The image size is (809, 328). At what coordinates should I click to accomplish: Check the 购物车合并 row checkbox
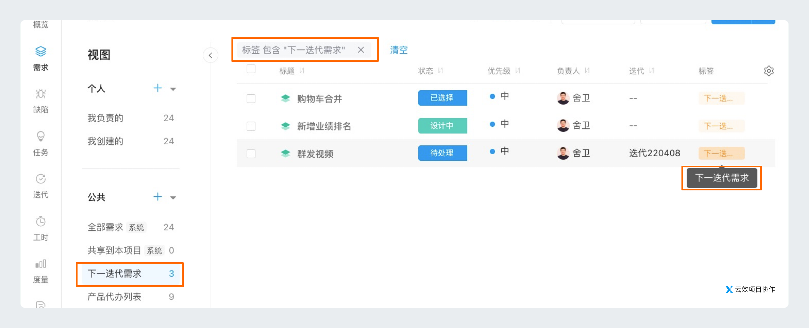251,99
